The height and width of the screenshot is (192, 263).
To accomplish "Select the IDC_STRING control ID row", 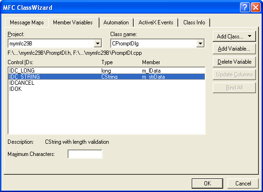I will (106, 77).
